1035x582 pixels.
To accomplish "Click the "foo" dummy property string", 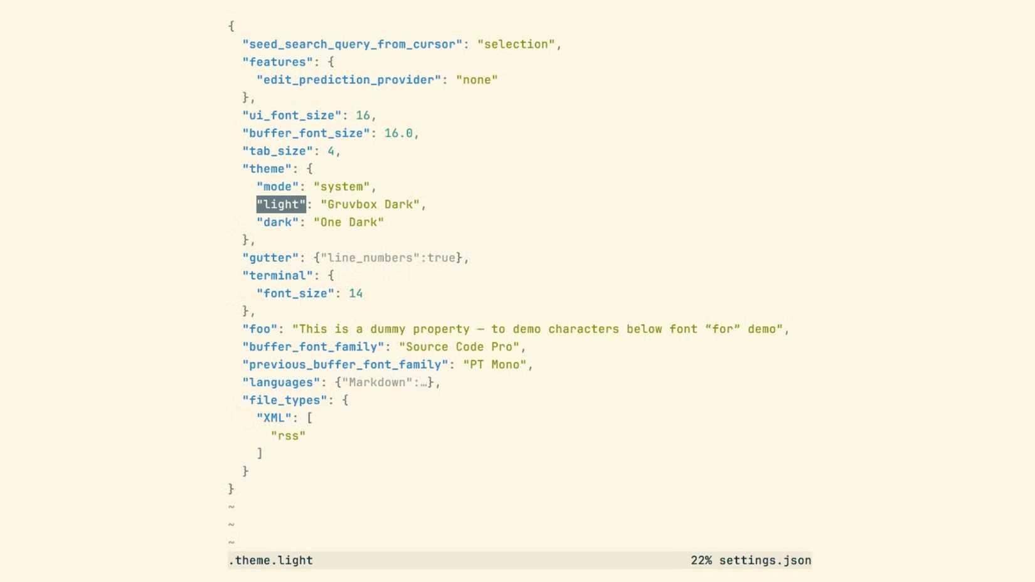I will coord(539,329).
